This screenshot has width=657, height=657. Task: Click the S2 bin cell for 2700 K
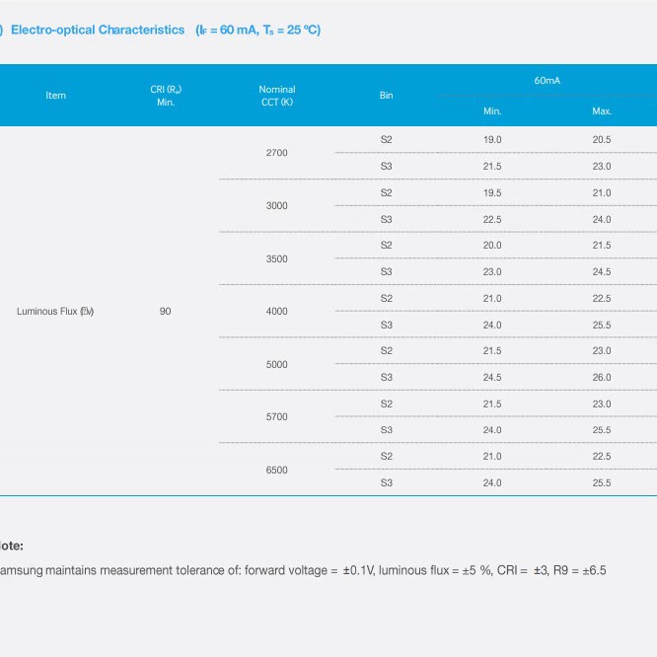click(x=387, y=139)
